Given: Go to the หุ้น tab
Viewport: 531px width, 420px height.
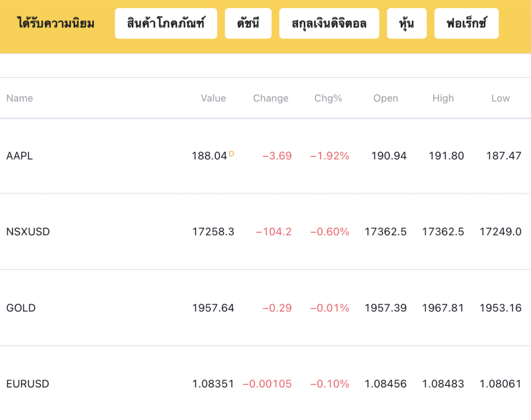Looking at the screenshot, I should pos(407,23).
